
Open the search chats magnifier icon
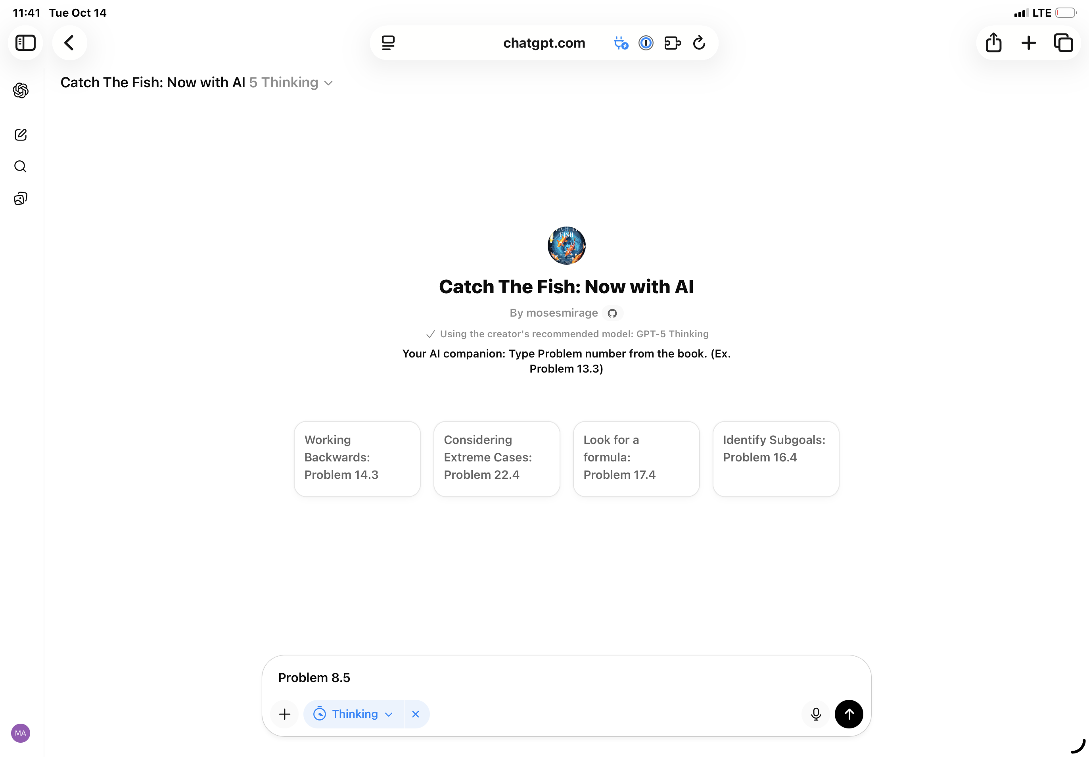tap(20, 167)
